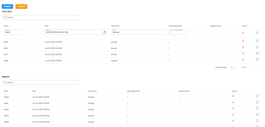This screenshot has height=127, width=265.
Task: Delete the Slot2 row using its red X
Action: (243, 47)
